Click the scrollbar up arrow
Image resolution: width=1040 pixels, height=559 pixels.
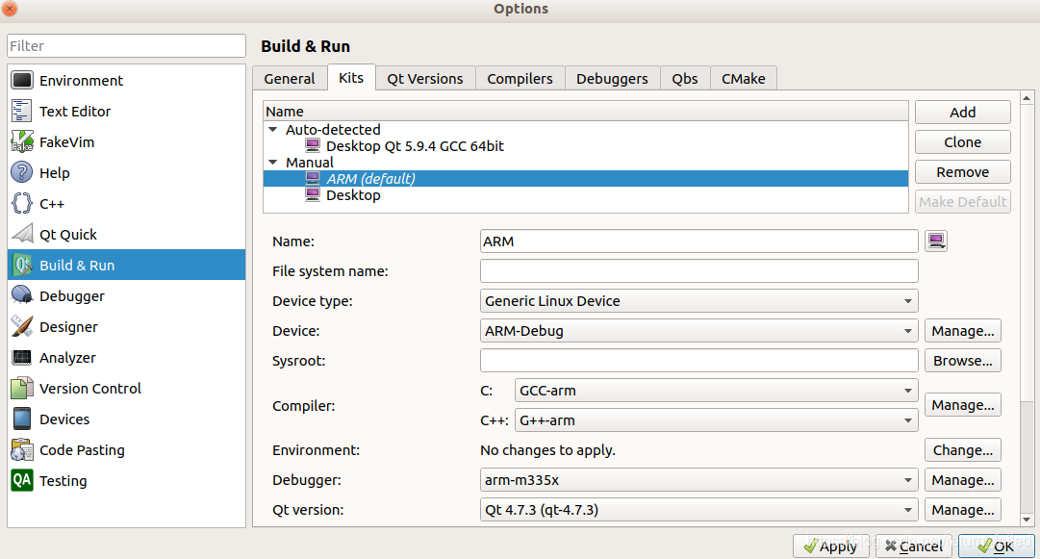(x=1027, y=98)
